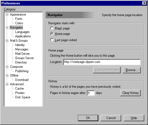Collapse the Composer category
This screenshot has width=148, height=125.
coord(7,67)
